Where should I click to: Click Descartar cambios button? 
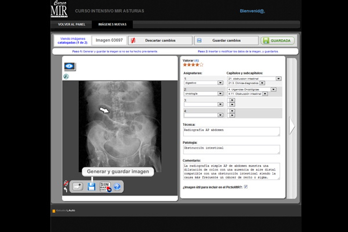160,41
